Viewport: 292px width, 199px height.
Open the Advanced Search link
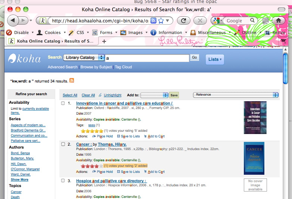pyautogui.click(x=62, y=67)
